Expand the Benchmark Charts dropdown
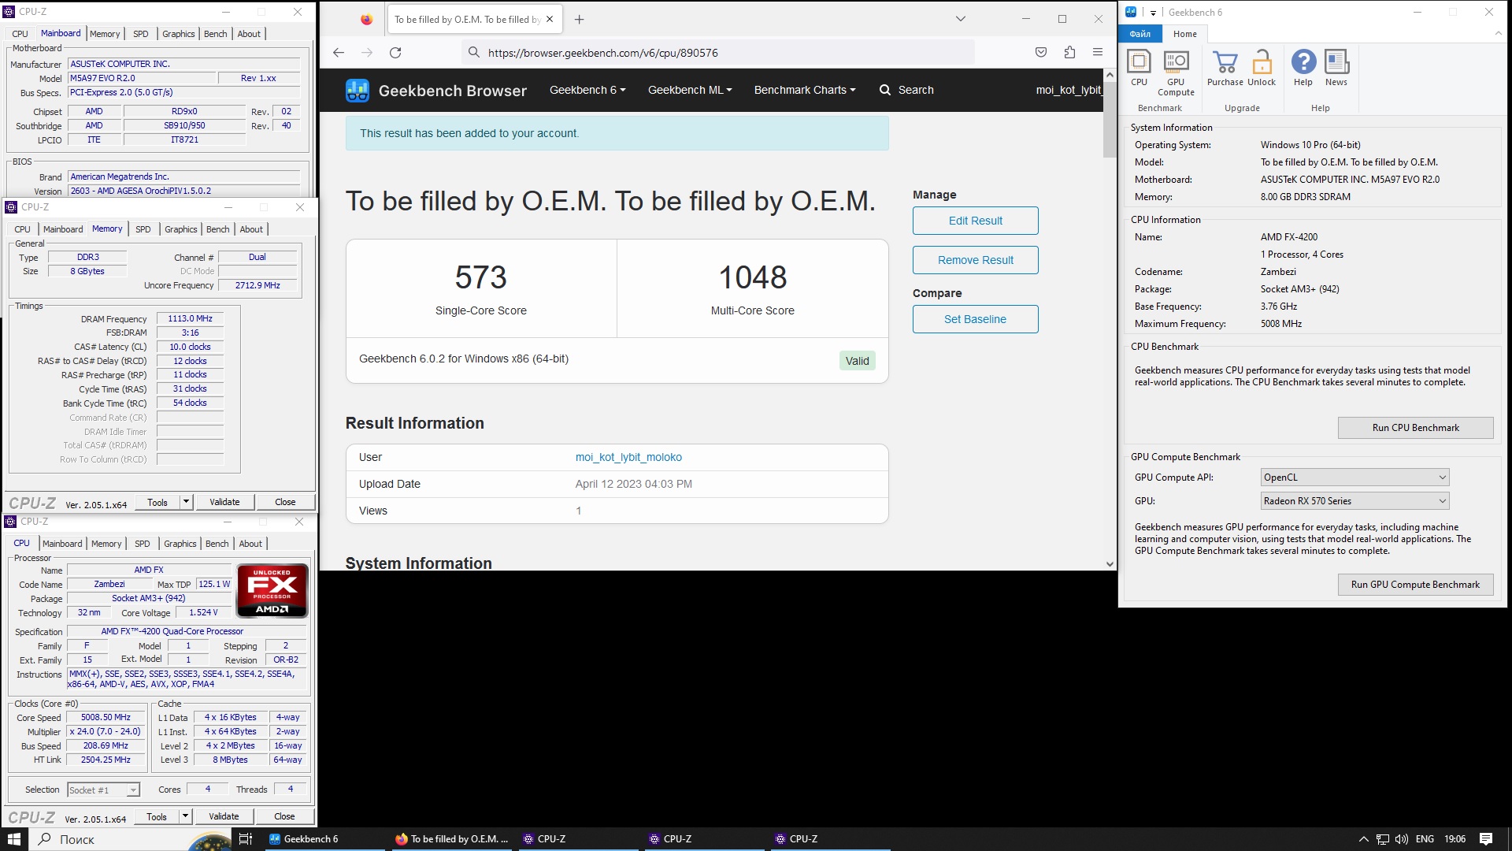The width and height of the screenshot is (1512, 851). (x=805, y=90)
